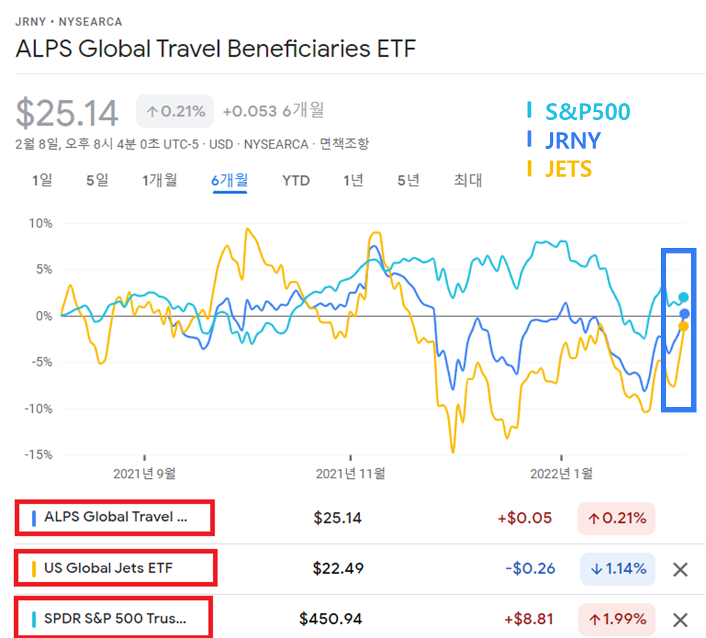Viewport: 706px width, 638px height.
Task: Click the +$8.81 SPDR change value
Action: click(x=529, y=618)
